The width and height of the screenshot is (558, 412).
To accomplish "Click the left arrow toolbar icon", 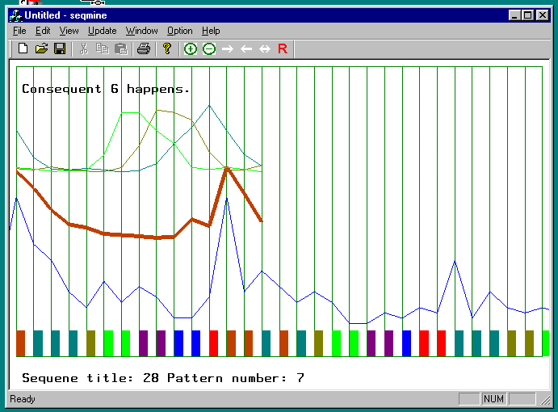I will tap(246, 48).
